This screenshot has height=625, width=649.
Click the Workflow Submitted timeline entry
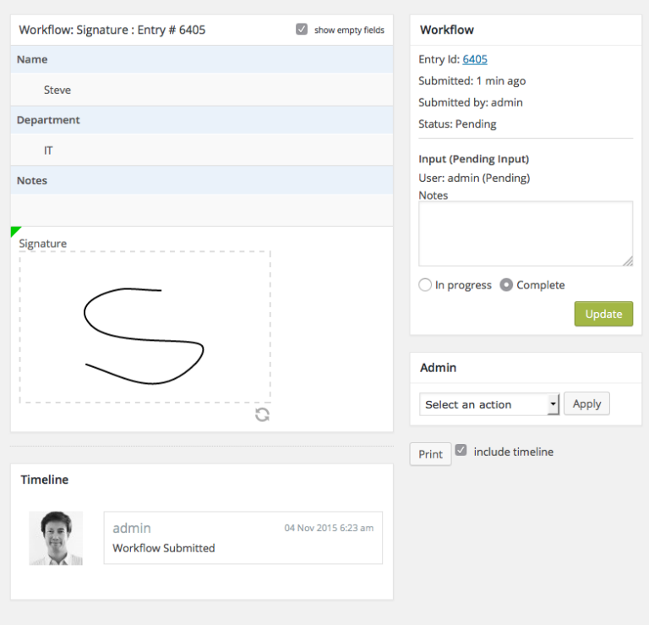[x=243, y=538]
